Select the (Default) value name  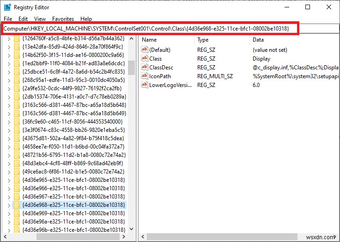tap(160, 50)
